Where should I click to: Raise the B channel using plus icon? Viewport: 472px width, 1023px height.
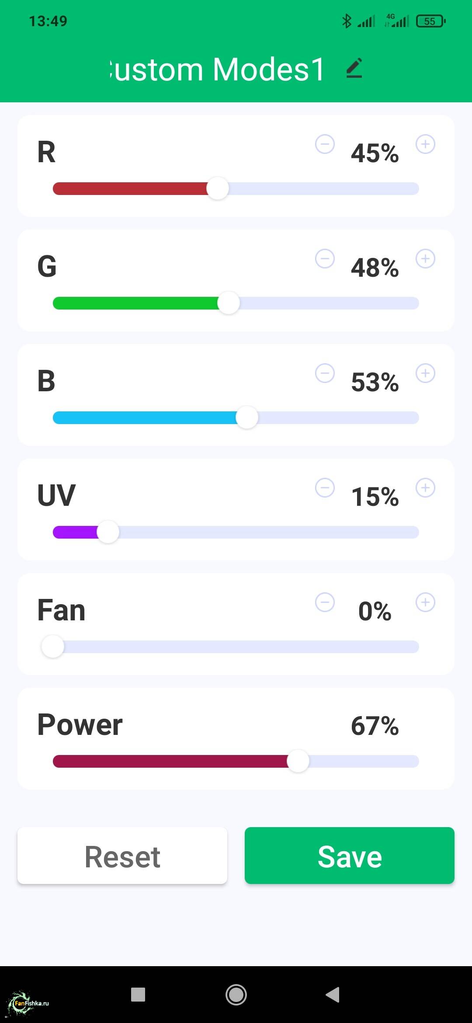click(x=425, y=373)
